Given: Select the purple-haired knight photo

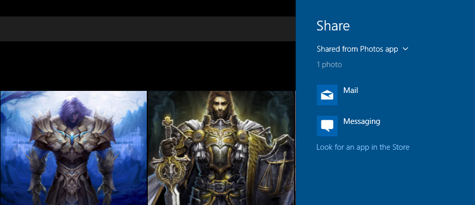Looking at the screenshot, I should (x=74, y=148).
